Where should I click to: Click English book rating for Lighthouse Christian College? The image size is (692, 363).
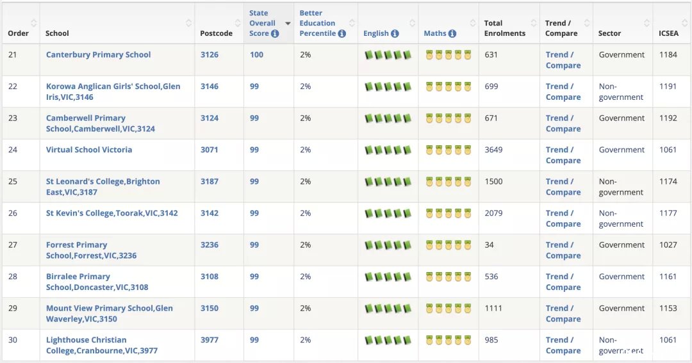[388, 341]
